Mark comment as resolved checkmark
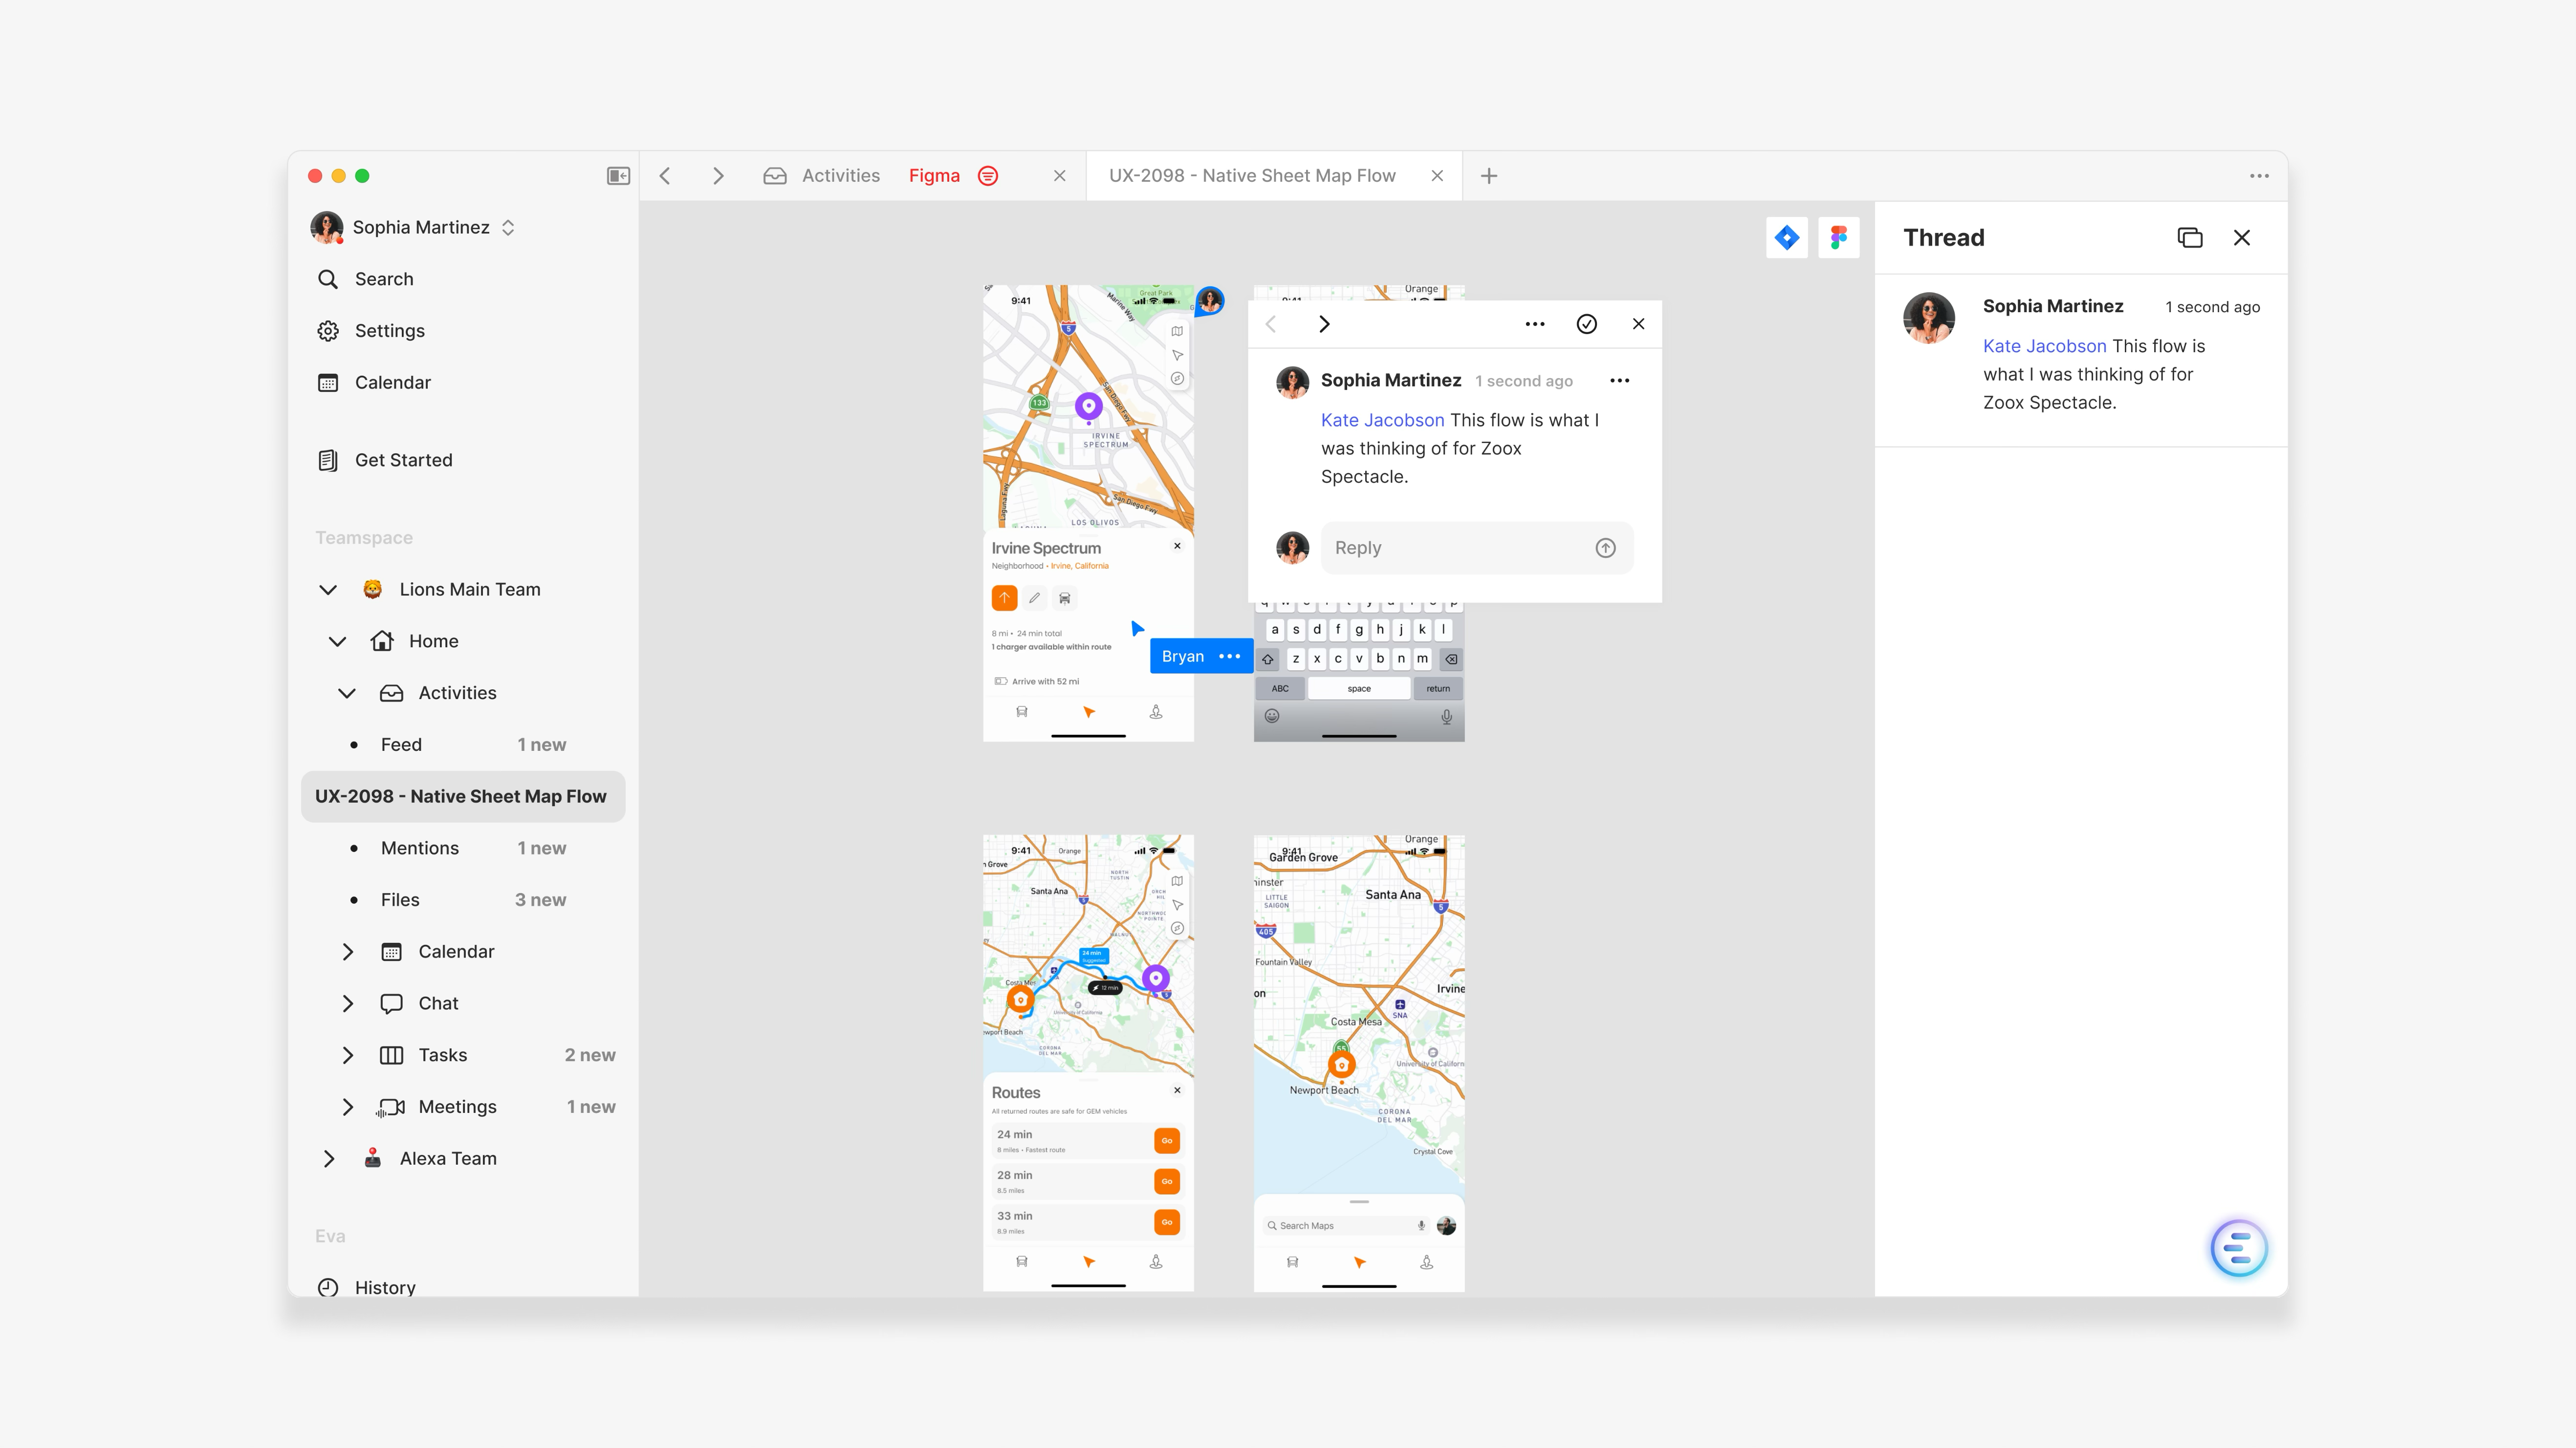Viewport: 2576px width, 1448px height. click(x=1586, y=324)
